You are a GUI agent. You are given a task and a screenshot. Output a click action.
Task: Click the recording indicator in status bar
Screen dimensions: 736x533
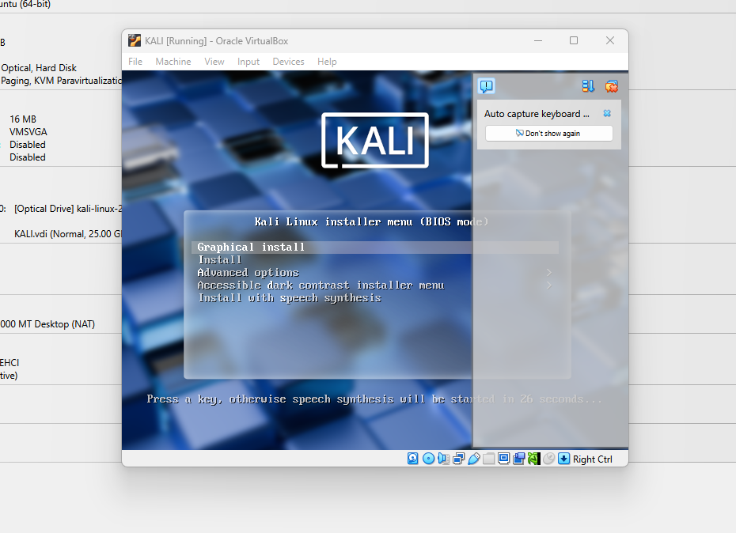tap(518, 459)
